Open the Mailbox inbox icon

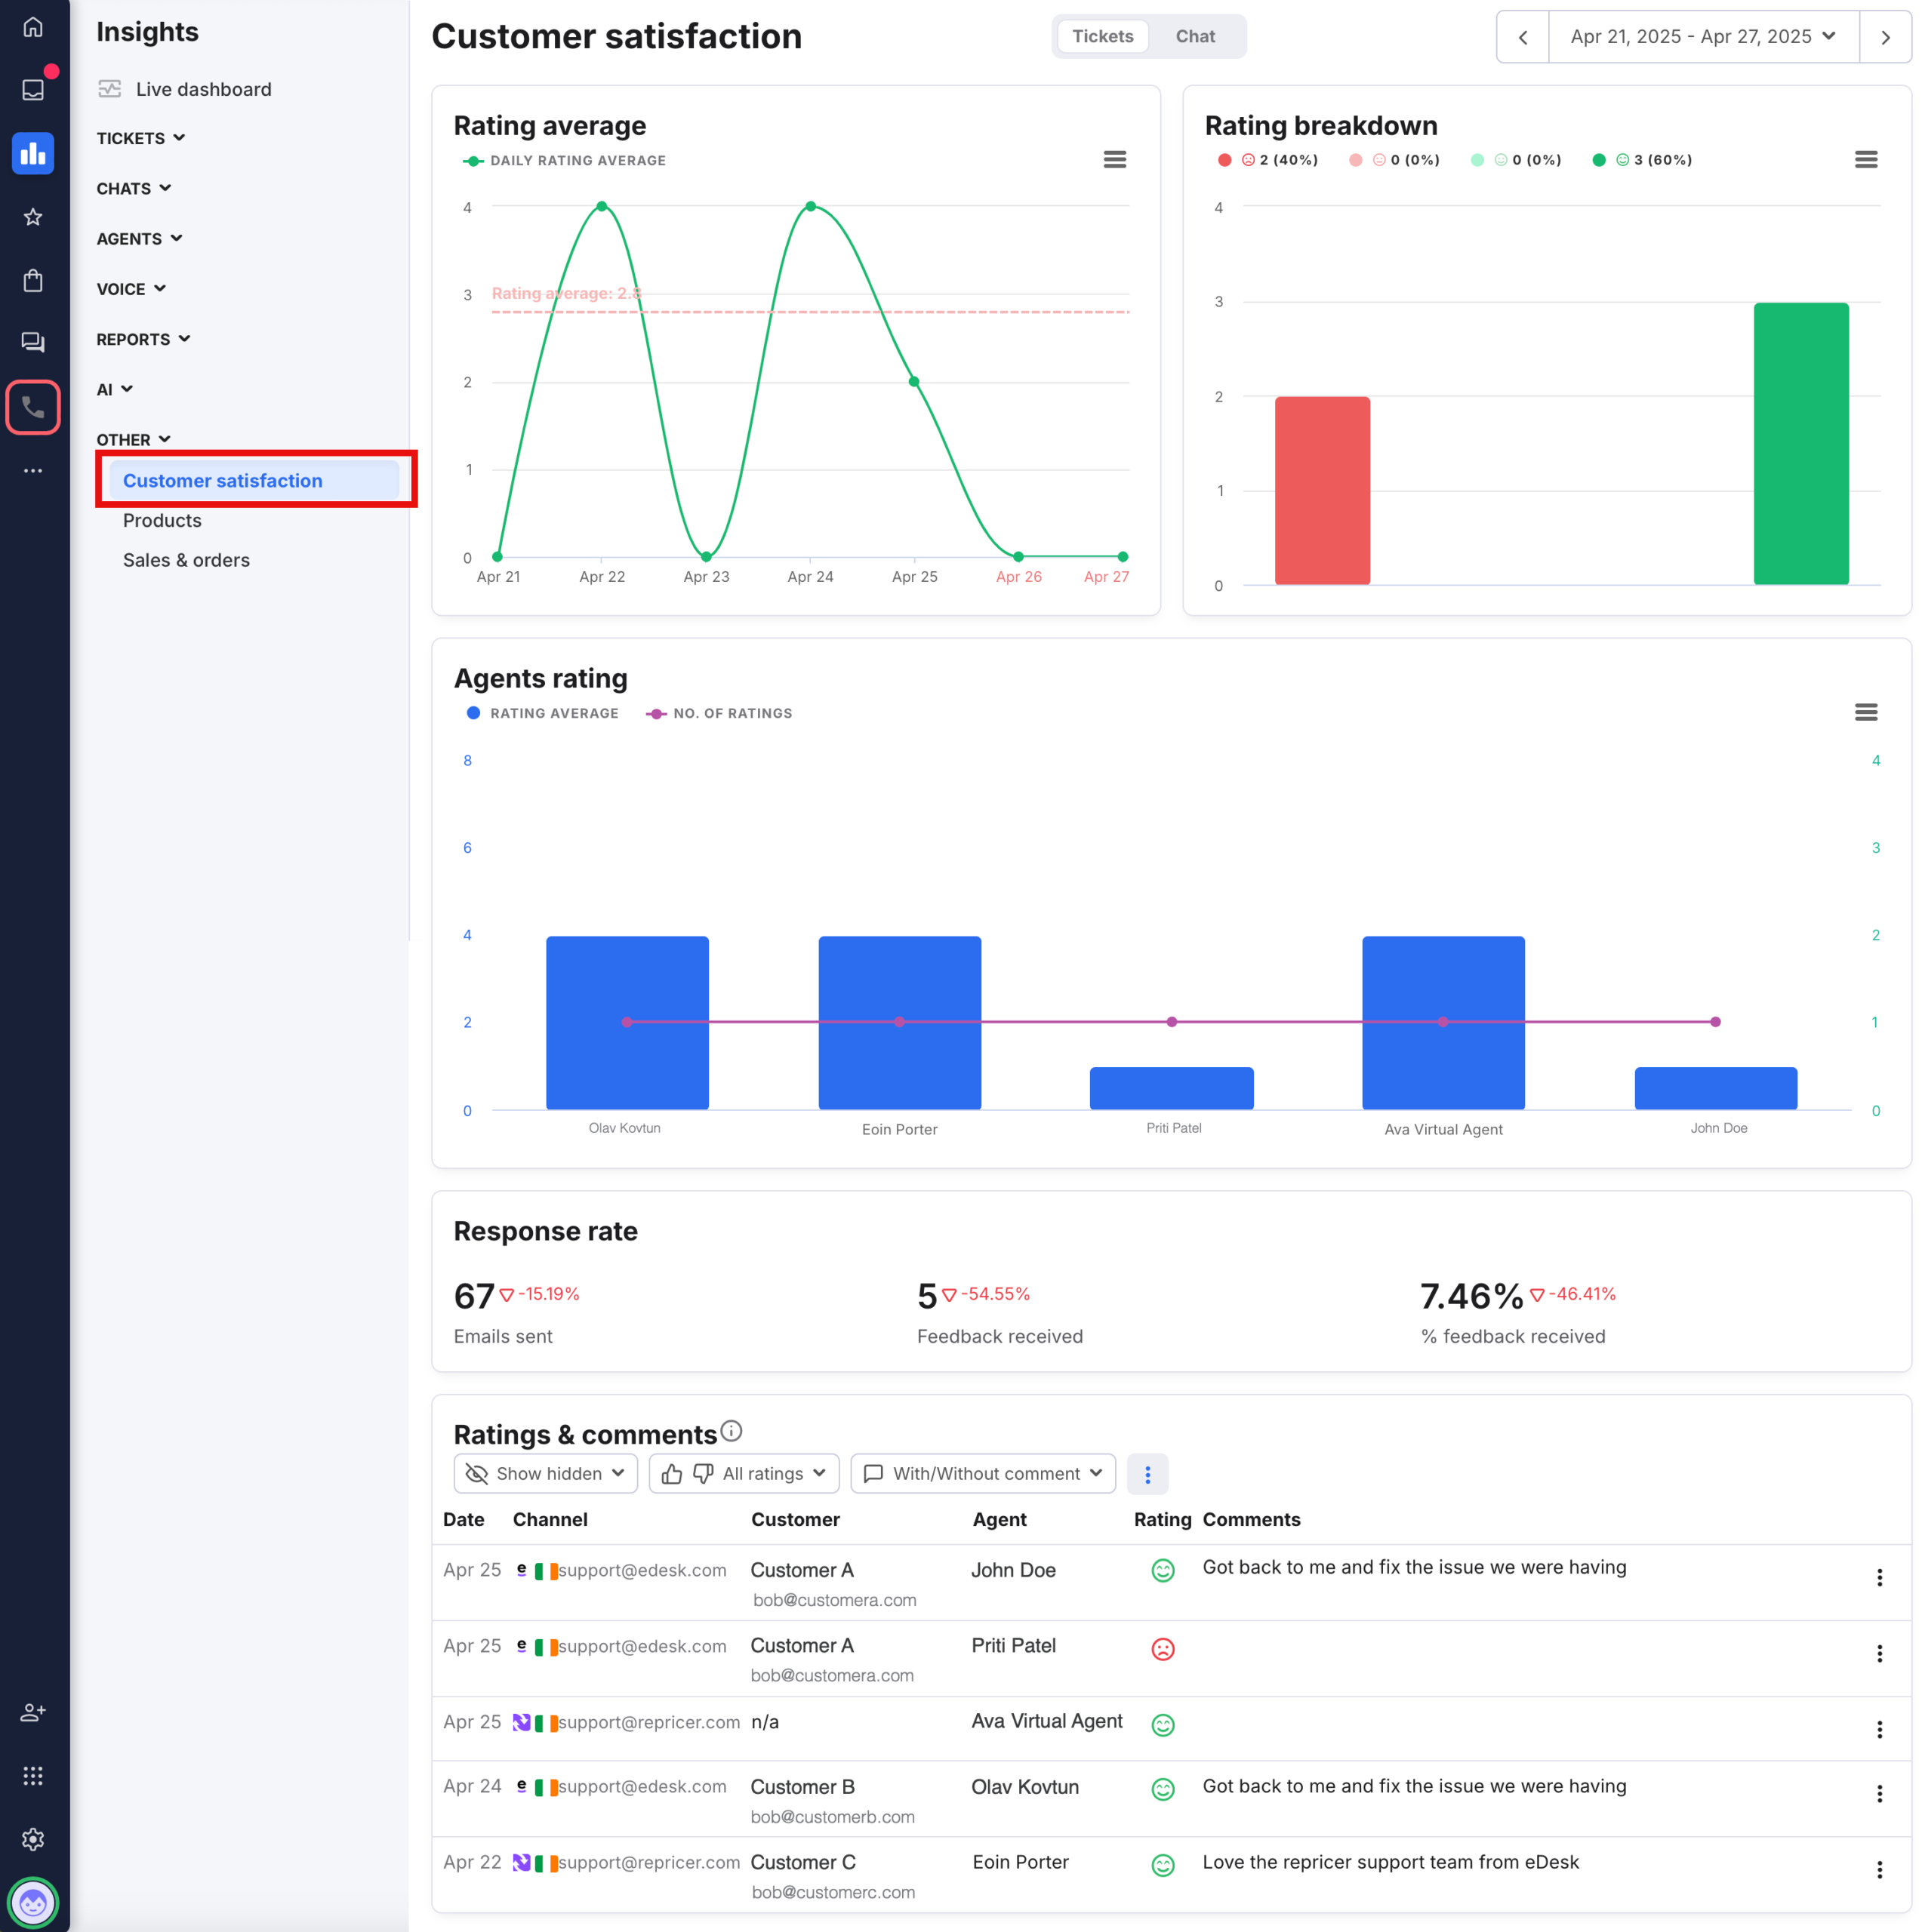tap(33, 90)
